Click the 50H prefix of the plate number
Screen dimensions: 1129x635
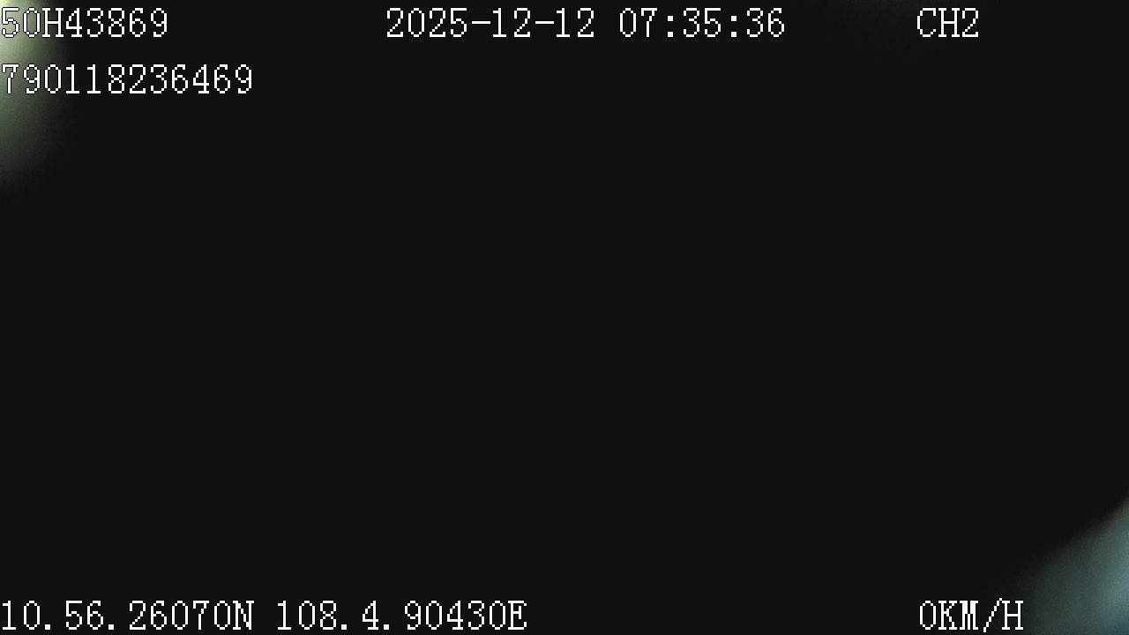pyautogui.click(x=32, y=23)
